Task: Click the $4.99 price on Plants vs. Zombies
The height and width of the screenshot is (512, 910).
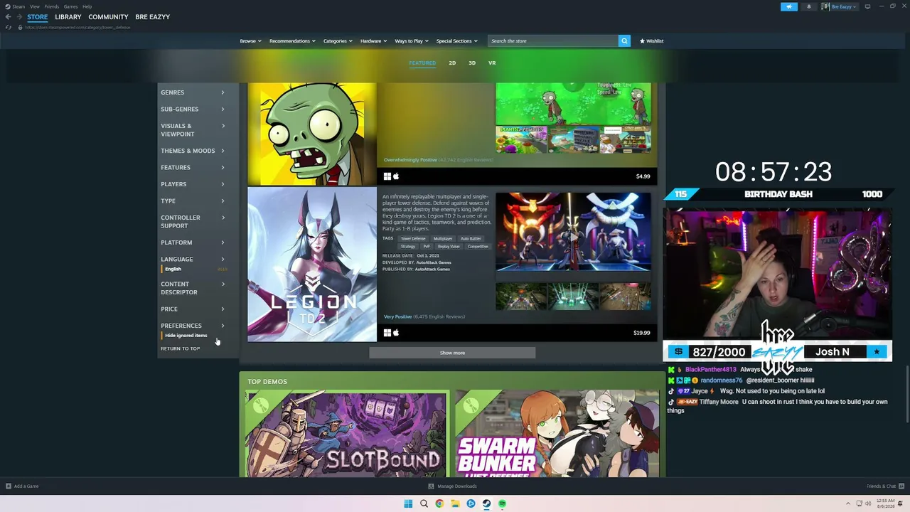Action: (643, 176)
